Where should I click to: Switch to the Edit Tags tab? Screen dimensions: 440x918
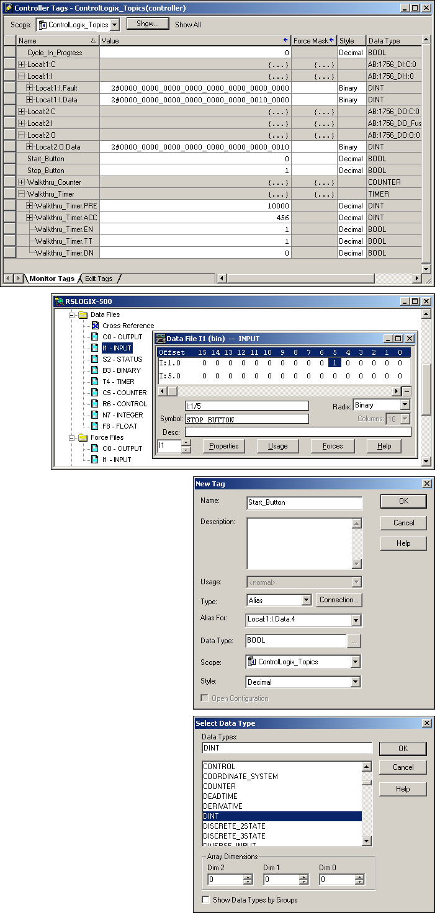point(99,279)
